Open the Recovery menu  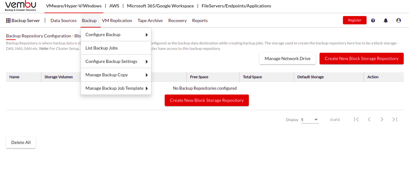coord(177,21)
